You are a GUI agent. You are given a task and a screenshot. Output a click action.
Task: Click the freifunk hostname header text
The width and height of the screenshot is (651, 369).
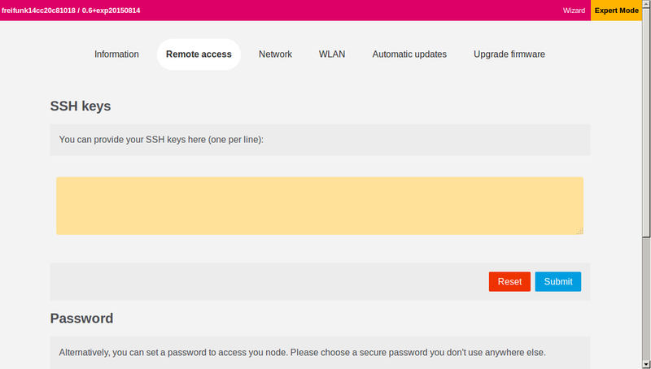point(71,11)
